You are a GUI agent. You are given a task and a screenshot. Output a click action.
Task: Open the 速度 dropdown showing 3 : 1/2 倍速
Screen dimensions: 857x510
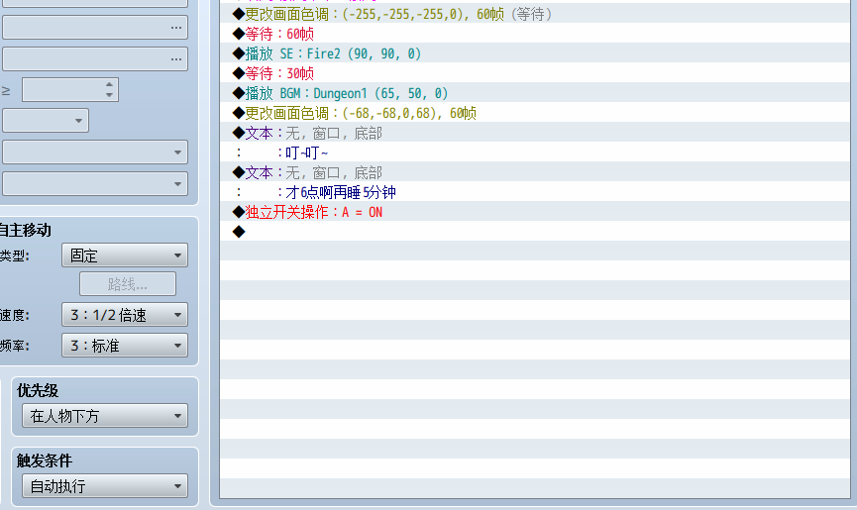point(125,315)
